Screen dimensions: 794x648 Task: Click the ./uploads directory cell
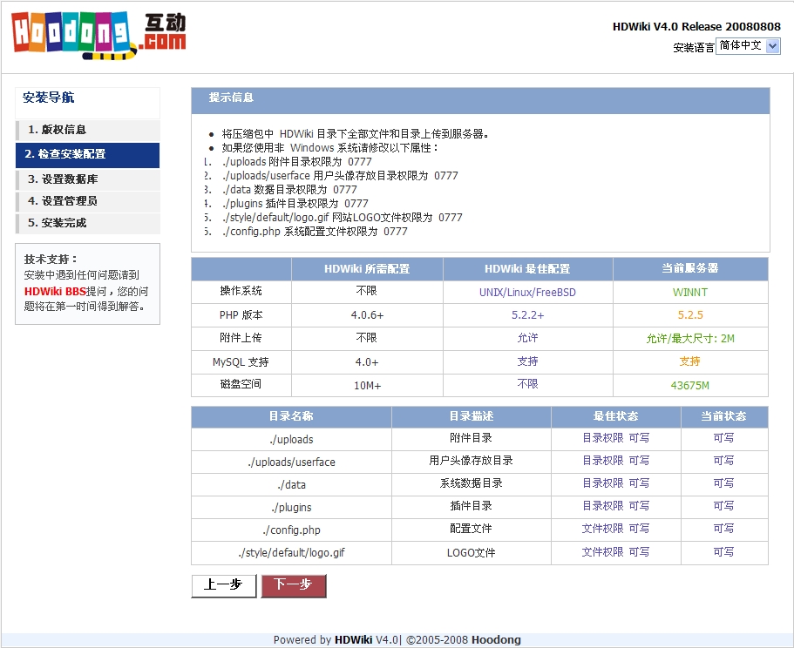291,440
